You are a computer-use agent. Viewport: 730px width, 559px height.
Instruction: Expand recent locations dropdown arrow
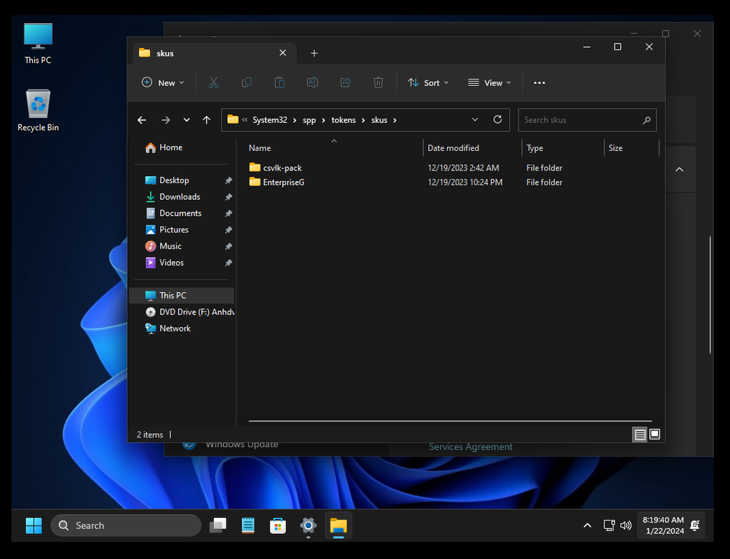[x=187, y=120]
